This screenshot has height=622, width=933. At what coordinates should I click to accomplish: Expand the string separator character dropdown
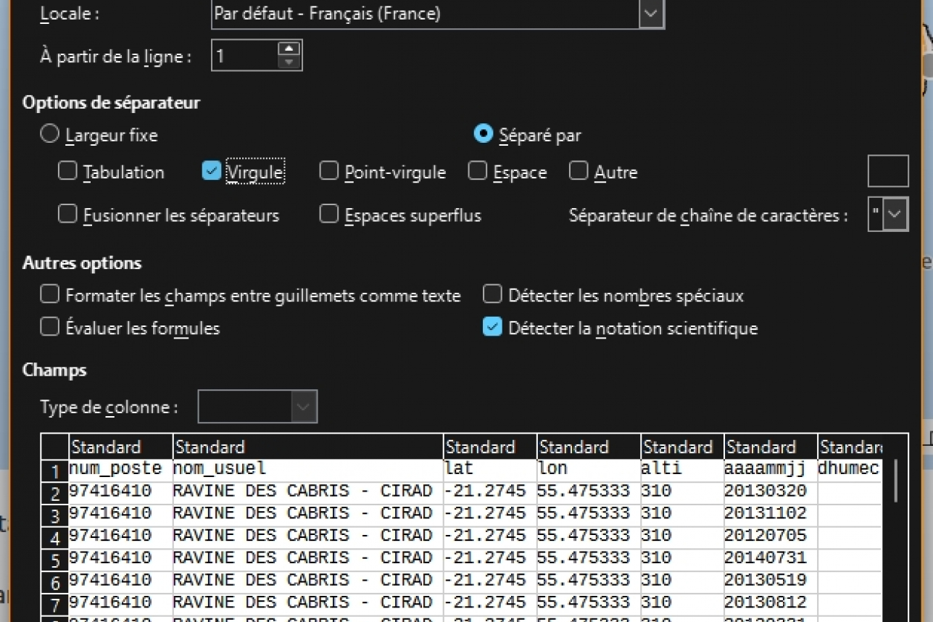point(896,215)
